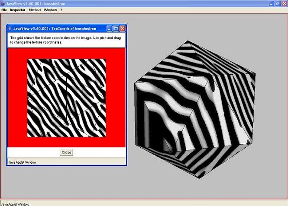This screenshot has height=206, width=288.
Task: Open the Inspector menu
Action: coord(18,10)
